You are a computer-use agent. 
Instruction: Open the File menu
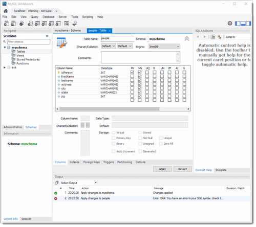[5, 17]
